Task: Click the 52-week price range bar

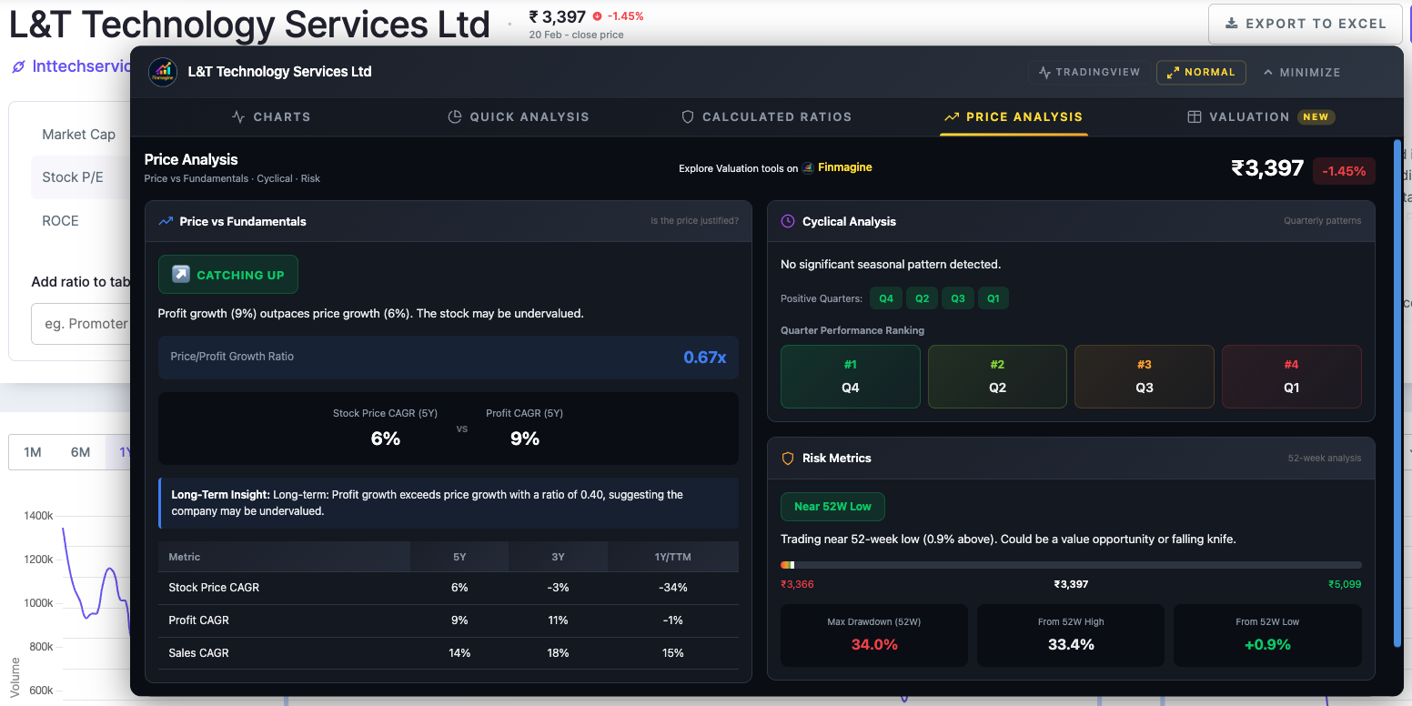Action: 1071,564
